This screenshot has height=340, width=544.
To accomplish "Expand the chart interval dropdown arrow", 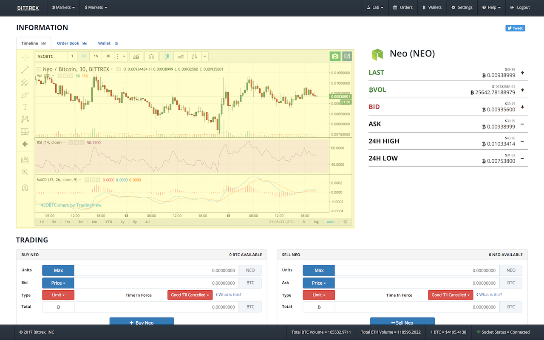I will [124, 56].
